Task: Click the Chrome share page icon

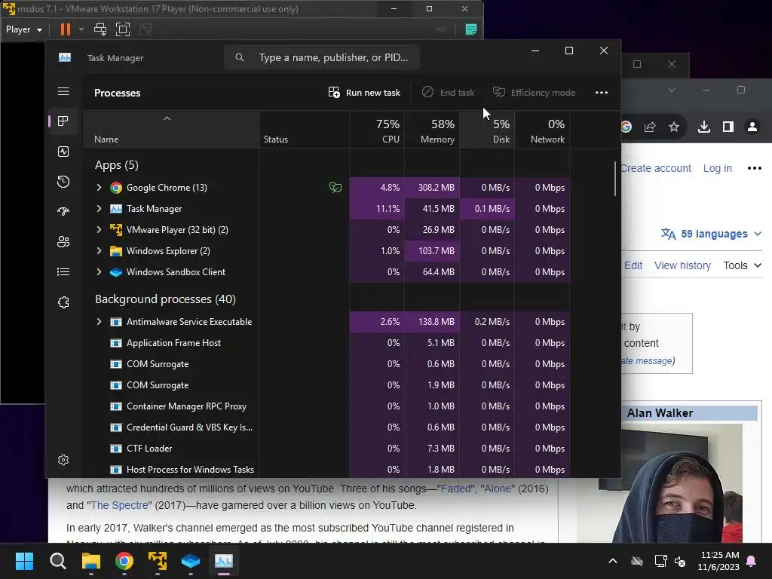Action: click(650, 127)
